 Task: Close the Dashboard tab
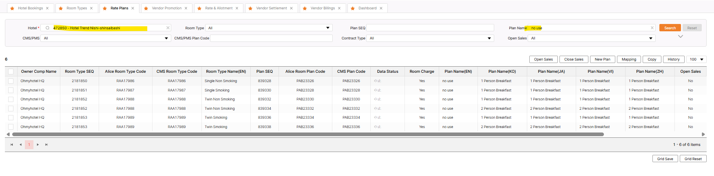381,8
